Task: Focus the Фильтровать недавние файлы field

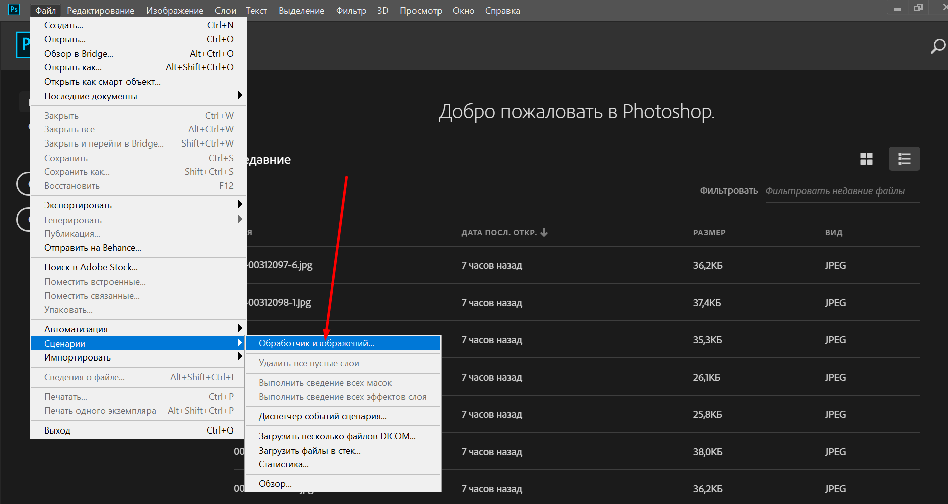Action: click(842, 191)
